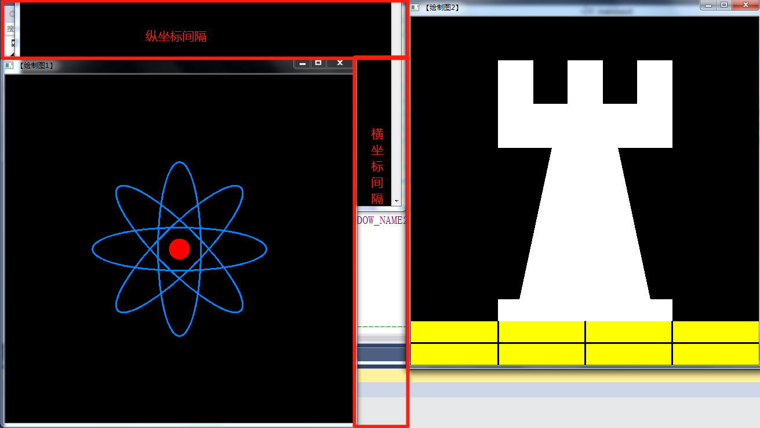This screenshot has width=760, height=428.
Task: Click the 【绘制图2】 title bar application icon
Action: coord(414,8)
